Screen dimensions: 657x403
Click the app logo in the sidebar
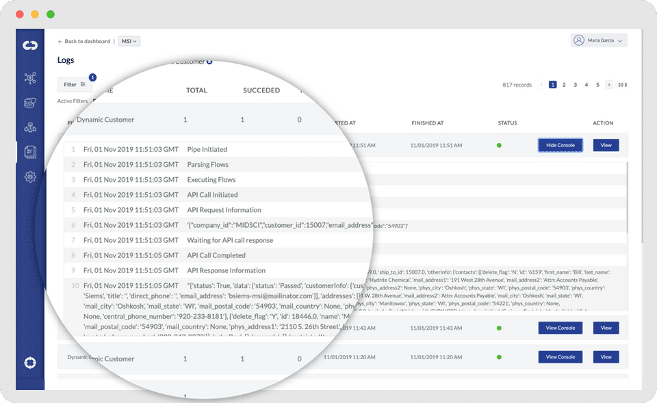(29, 45)
